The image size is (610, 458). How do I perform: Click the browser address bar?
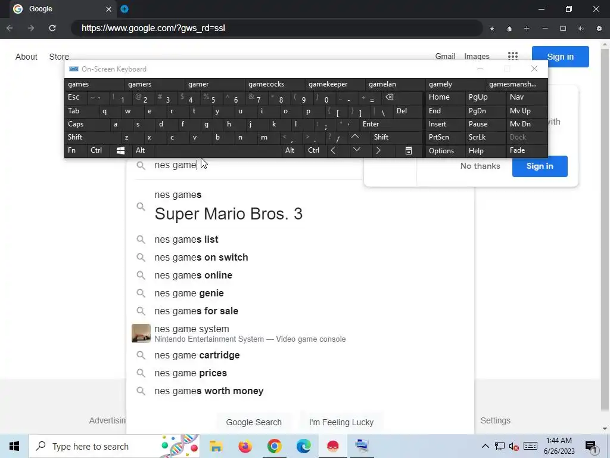click(276, 28)
